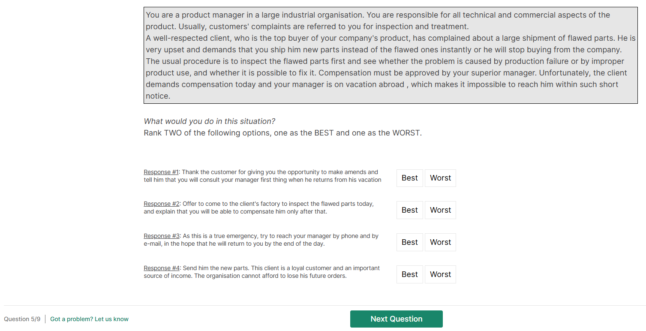Select Worst for Response #4
The height and width of the screenshot is (331, 646).
tap(440, 274)
